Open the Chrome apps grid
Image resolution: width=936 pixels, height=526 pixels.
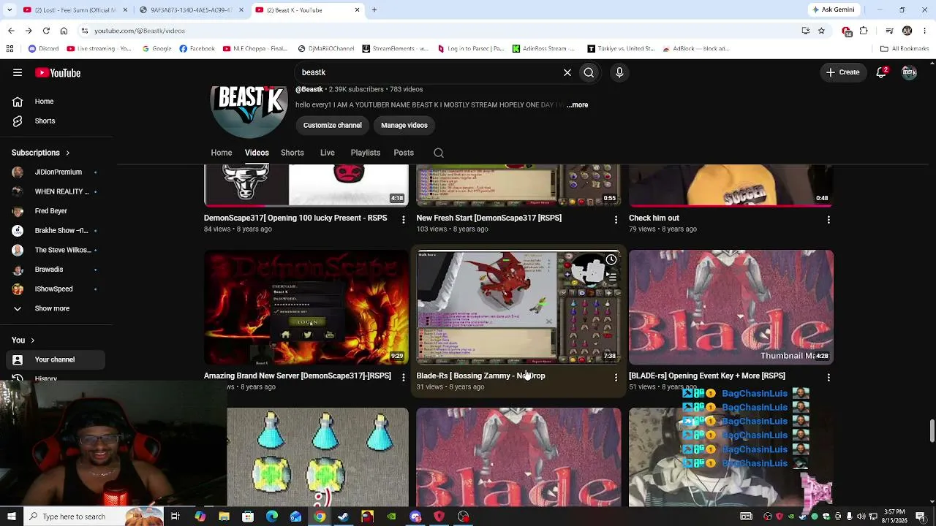pyautogui.click(x=10, y=49)
